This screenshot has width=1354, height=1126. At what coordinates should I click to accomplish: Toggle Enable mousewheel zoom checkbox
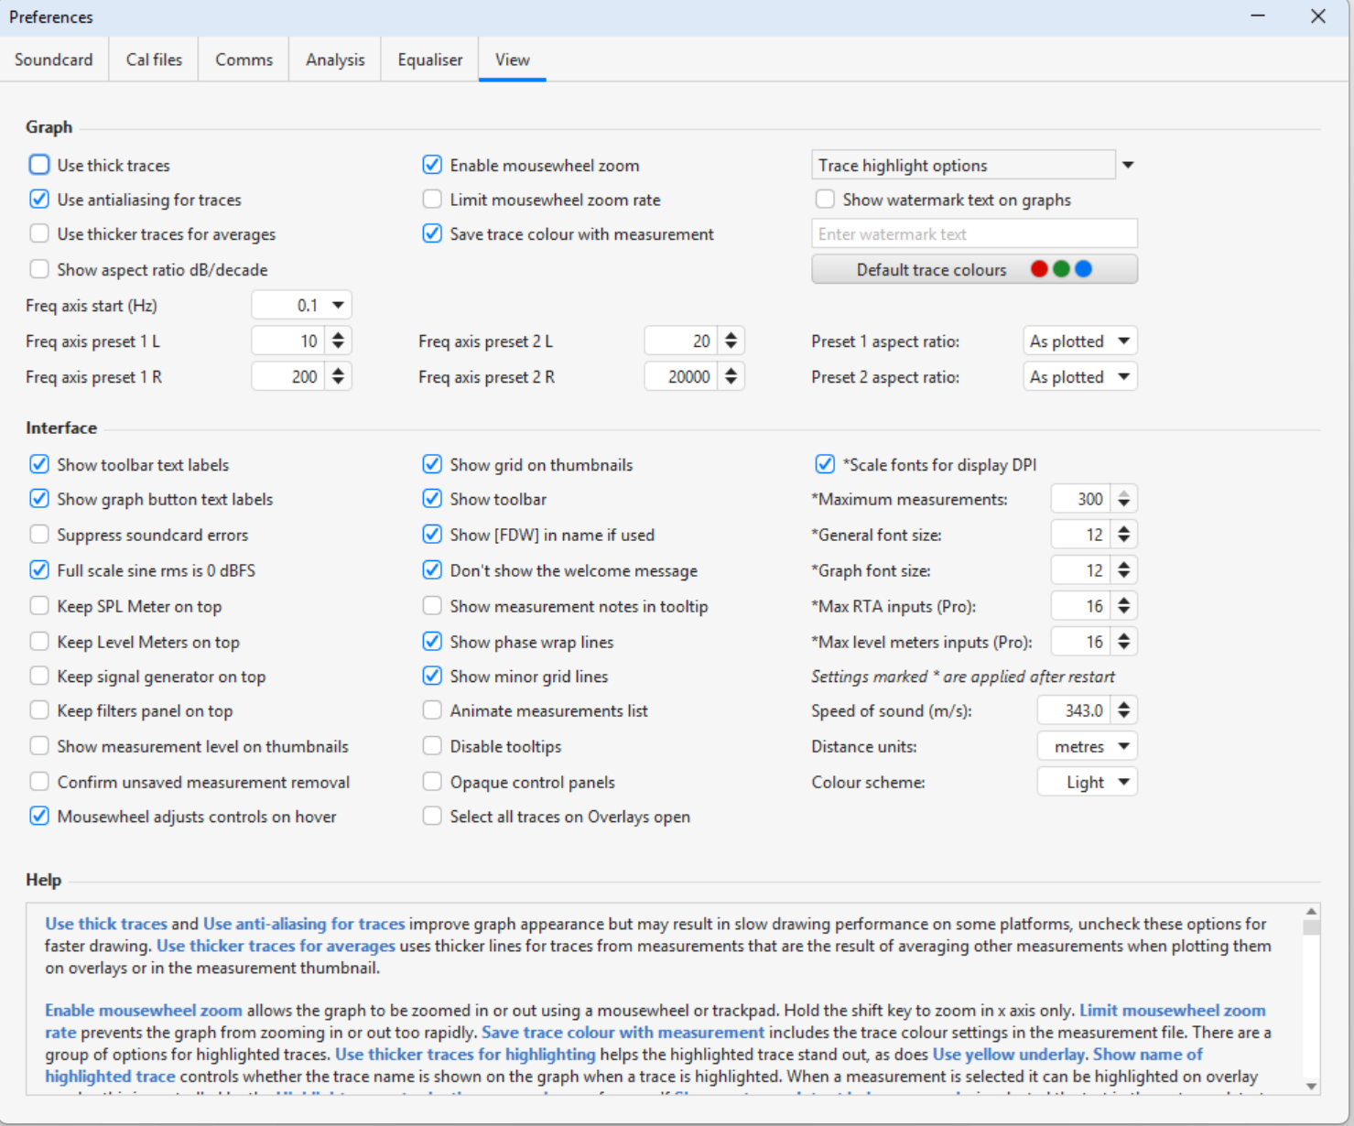[432, 165]
